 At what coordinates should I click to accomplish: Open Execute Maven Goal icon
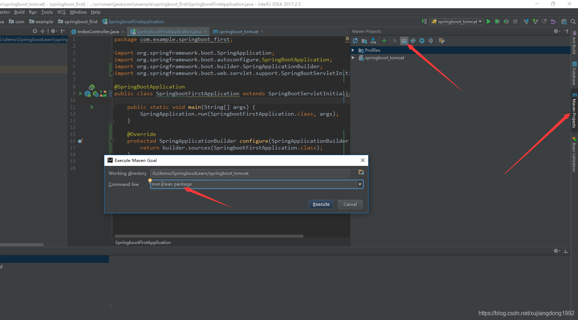[404, 41]
